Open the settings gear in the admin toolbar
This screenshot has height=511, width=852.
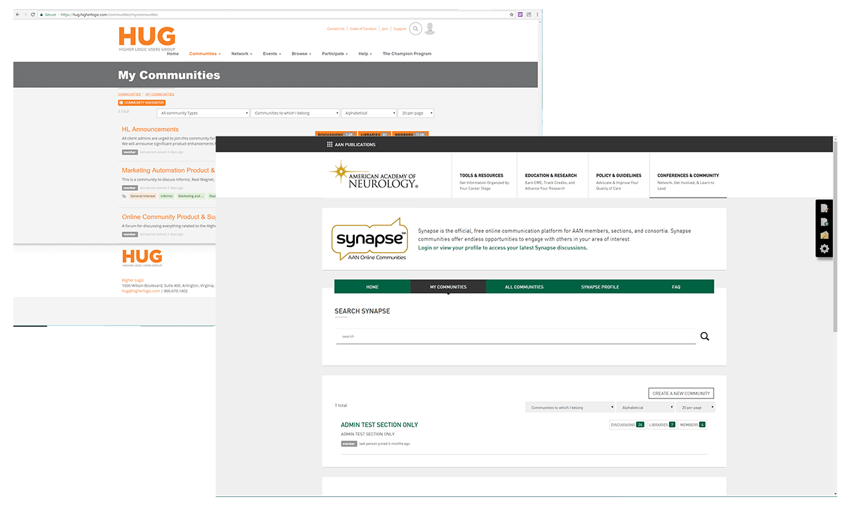[825, 249]
